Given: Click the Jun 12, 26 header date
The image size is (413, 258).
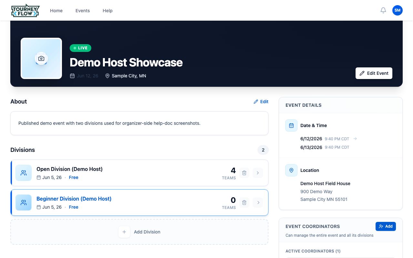Looking at the screenshot, I should [x=87, y=76].
